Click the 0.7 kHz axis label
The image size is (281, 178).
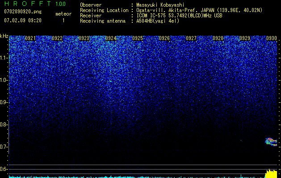(4, 147)
